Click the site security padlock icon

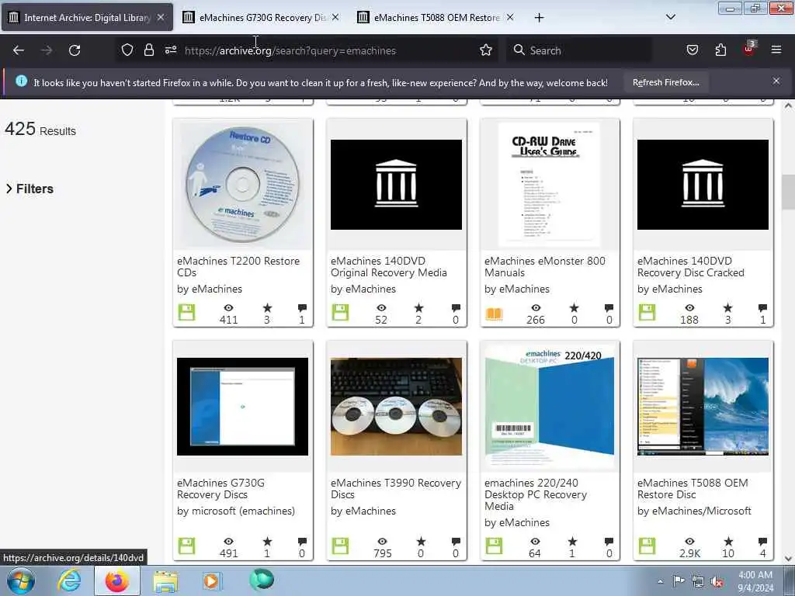(x=148, y=50)
